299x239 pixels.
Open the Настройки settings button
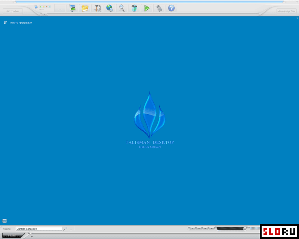[x=13, y=11]
